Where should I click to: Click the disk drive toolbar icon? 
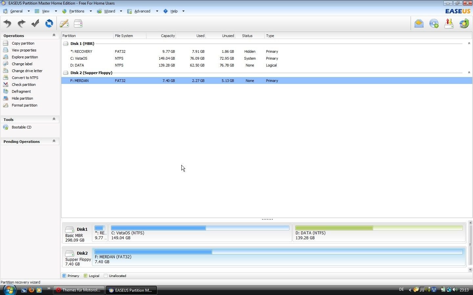(78, 24)
